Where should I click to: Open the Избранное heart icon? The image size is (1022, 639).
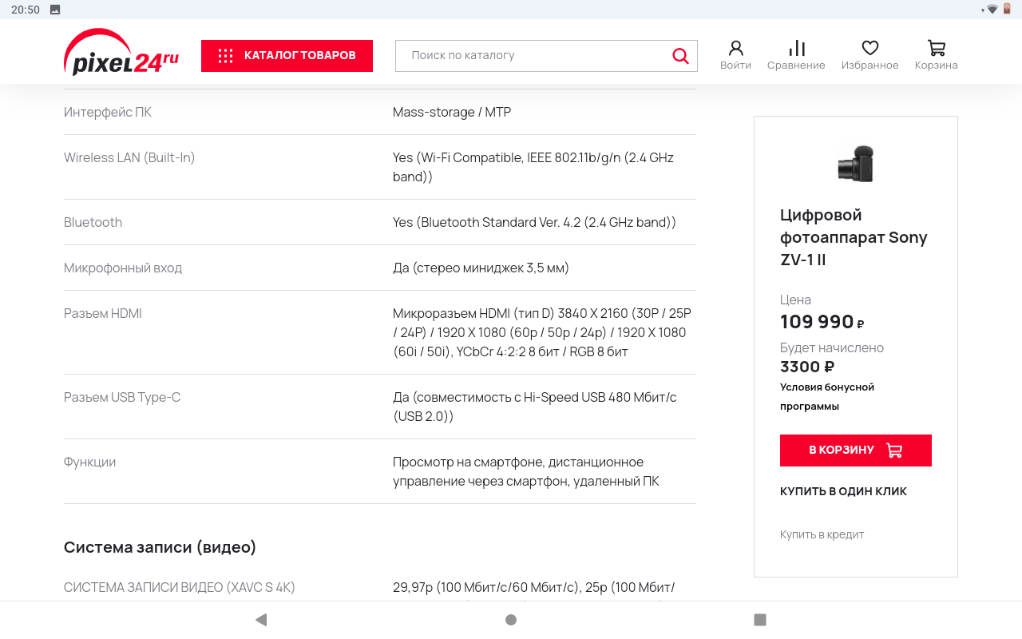(x=869, y=55)
